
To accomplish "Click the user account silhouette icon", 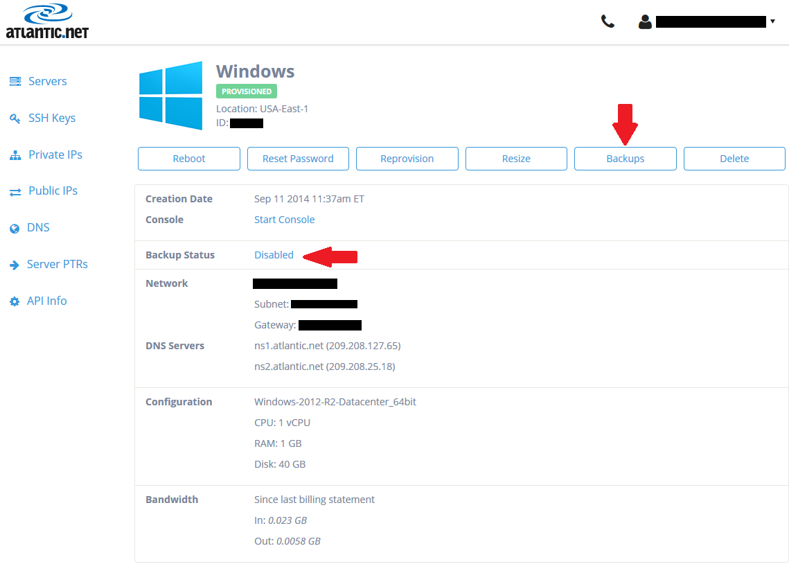I will [645, 21].
